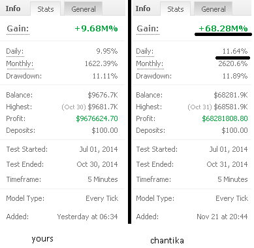Click the $9676624.70 profit value
254x248 pixels.
click(x=97, y=118)
